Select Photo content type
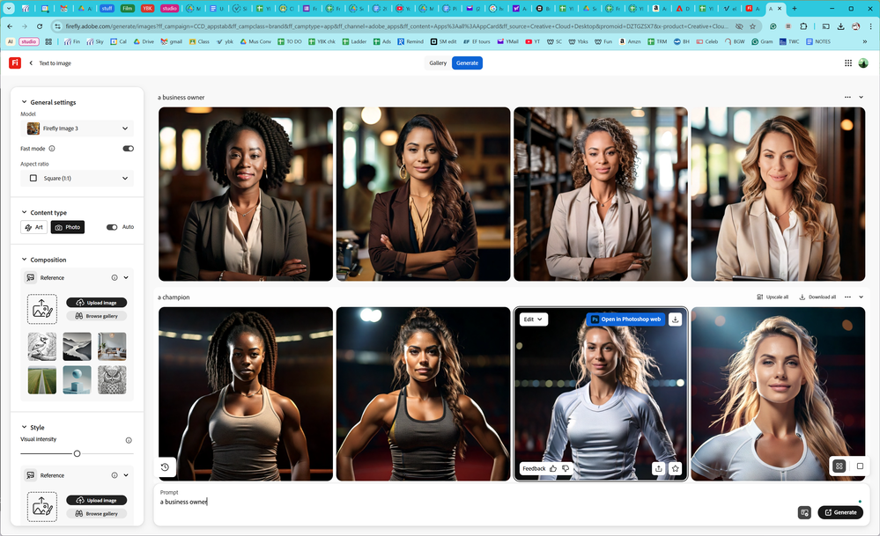The height and width of the screenshot is (536, 880). click(x=67, y=227)
